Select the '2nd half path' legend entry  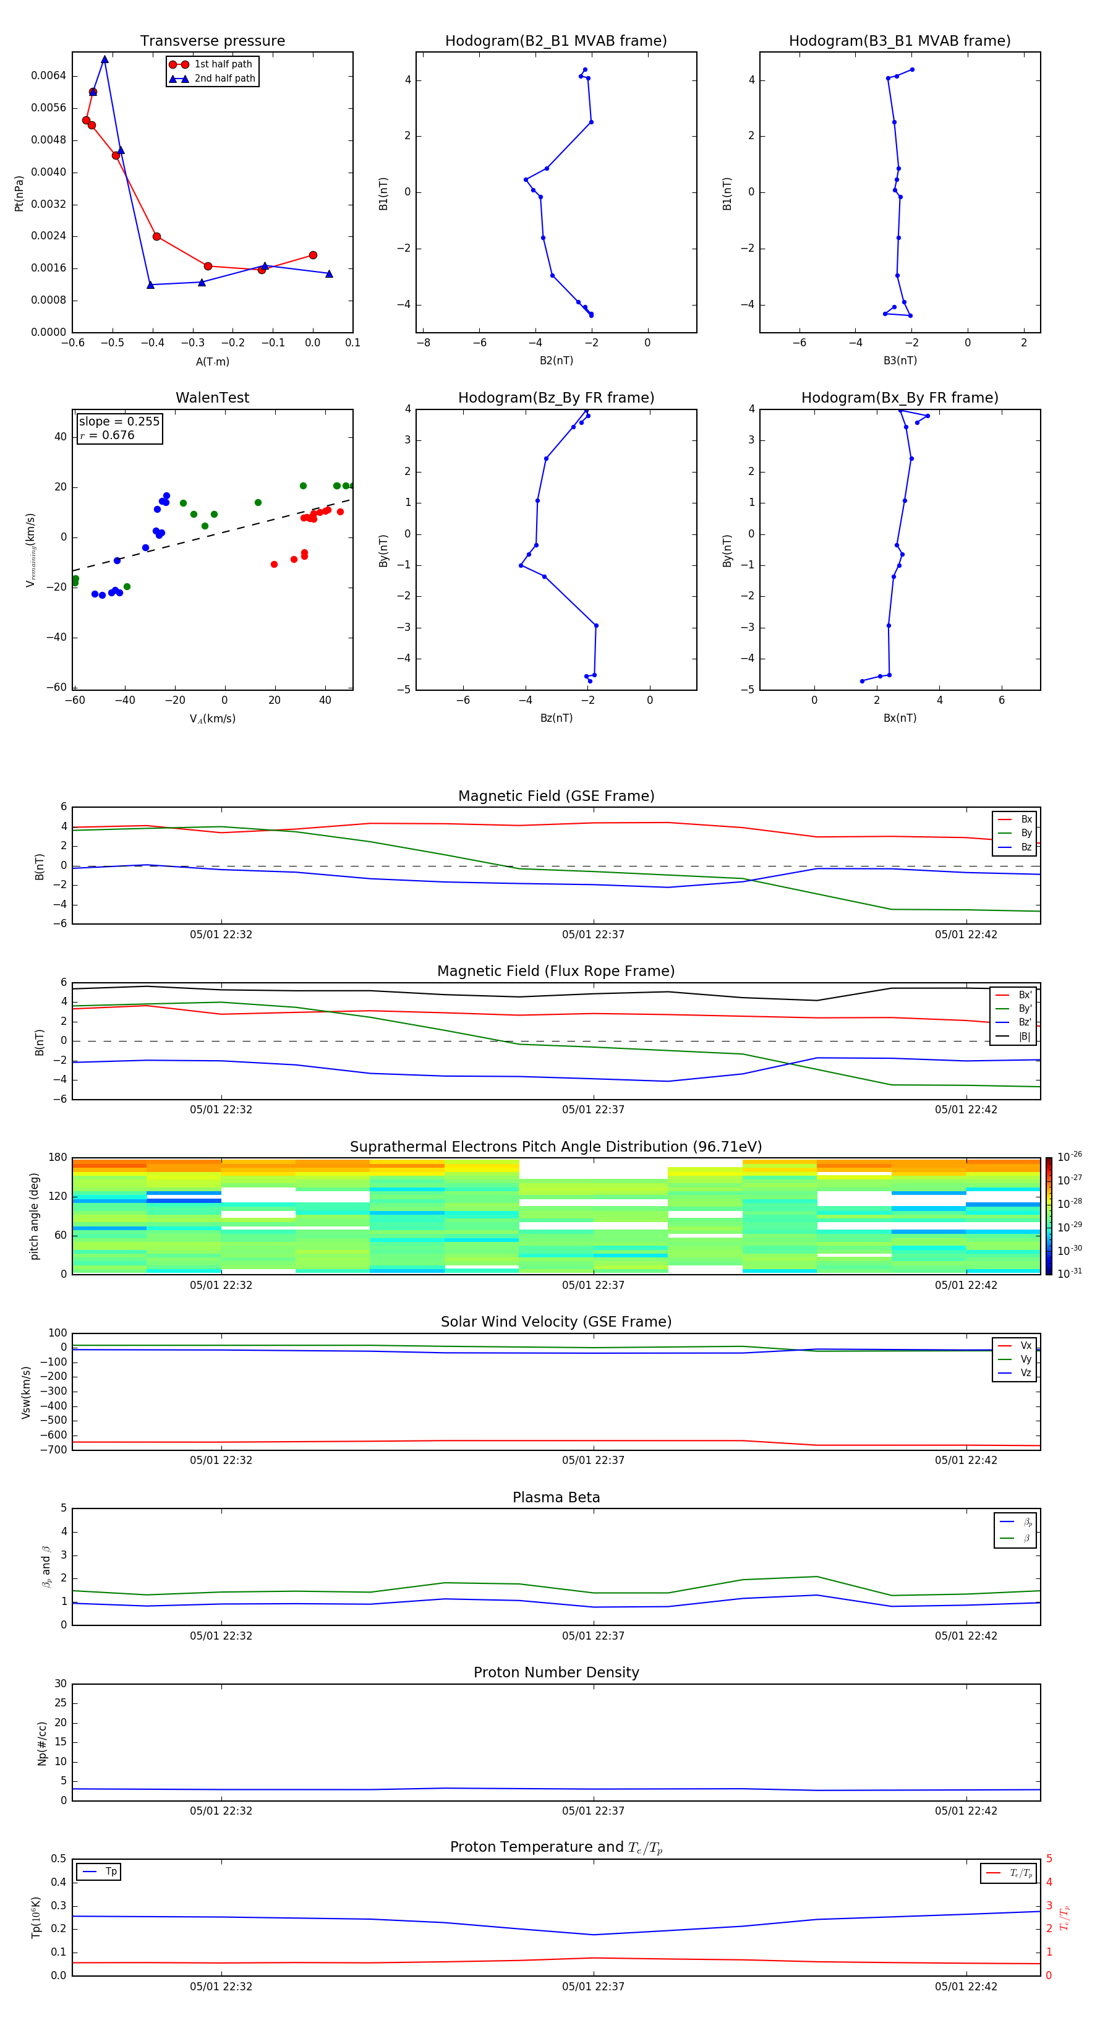(x=211, y=79)
